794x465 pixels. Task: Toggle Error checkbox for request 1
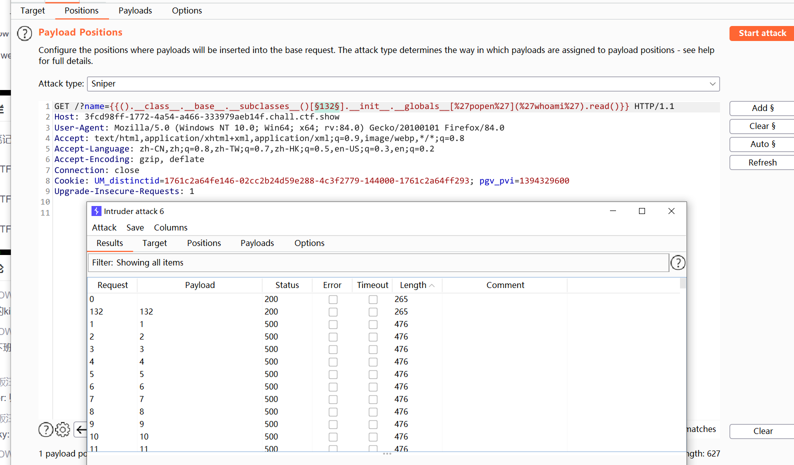[333, 324]
